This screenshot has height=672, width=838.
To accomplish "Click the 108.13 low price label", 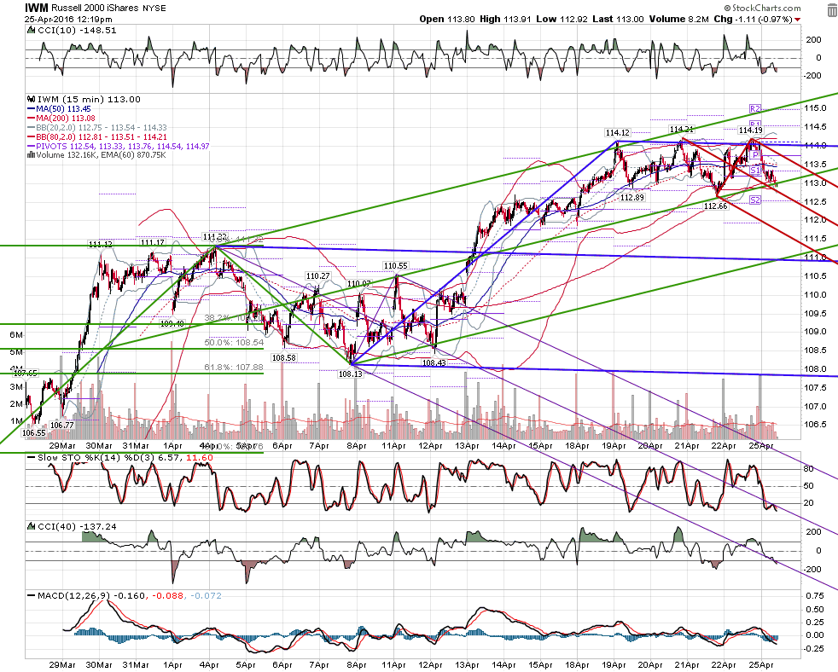I will click(351, 374).
